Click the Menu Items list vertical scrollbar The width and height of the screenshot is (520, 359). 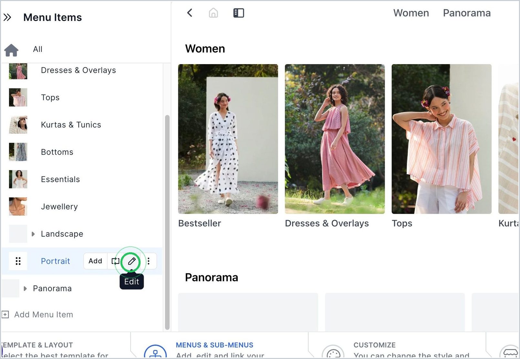[x=167, y=222]
